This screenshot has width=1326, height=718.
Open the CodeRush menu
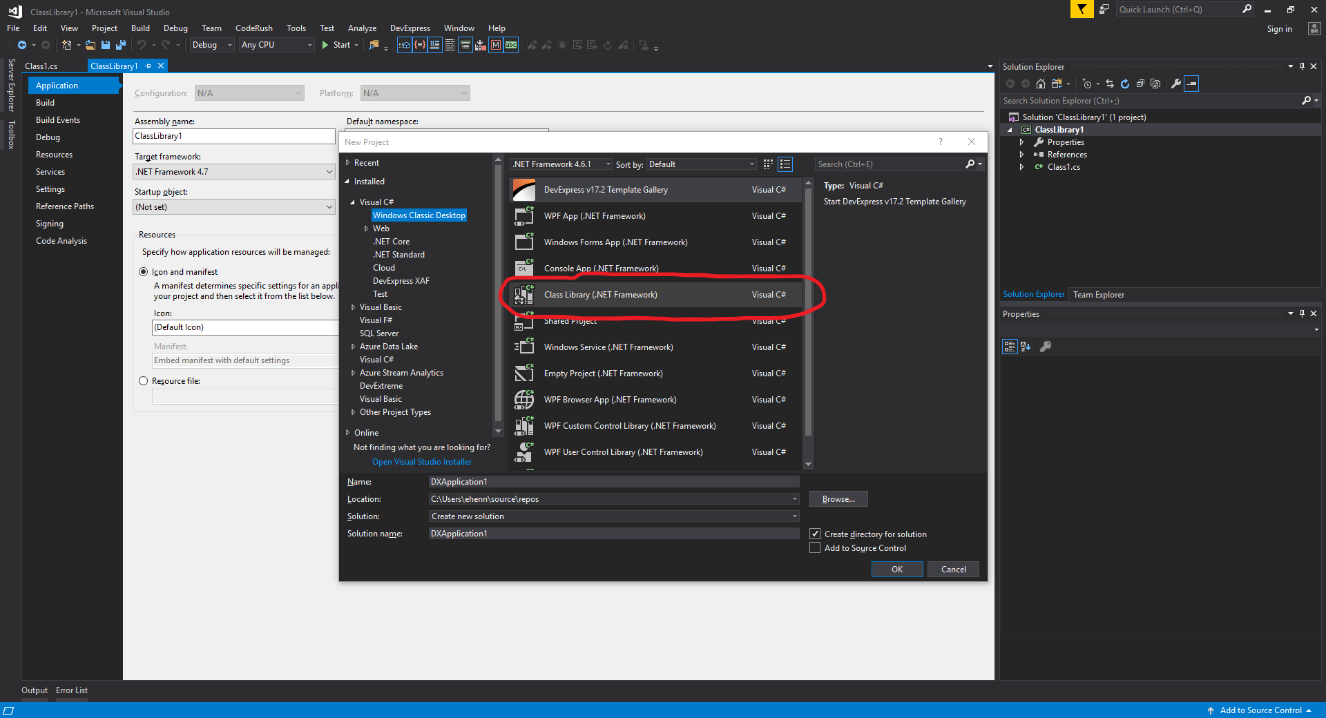[254, 28]
